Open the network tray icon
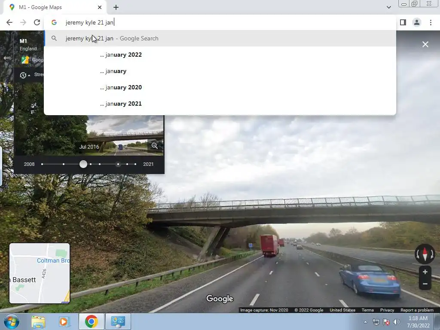 [376, 322]
